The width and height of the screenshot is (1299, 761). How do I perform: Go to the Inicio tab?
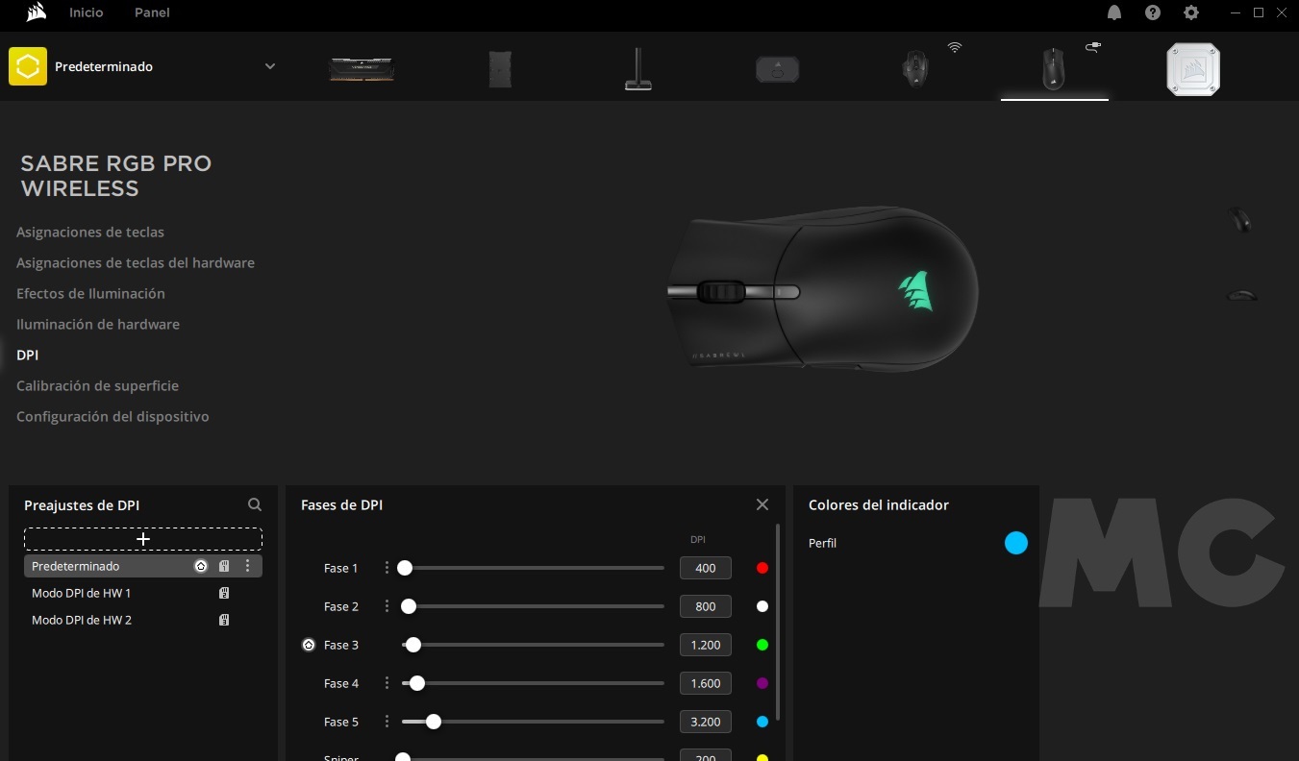coord(87,12)
